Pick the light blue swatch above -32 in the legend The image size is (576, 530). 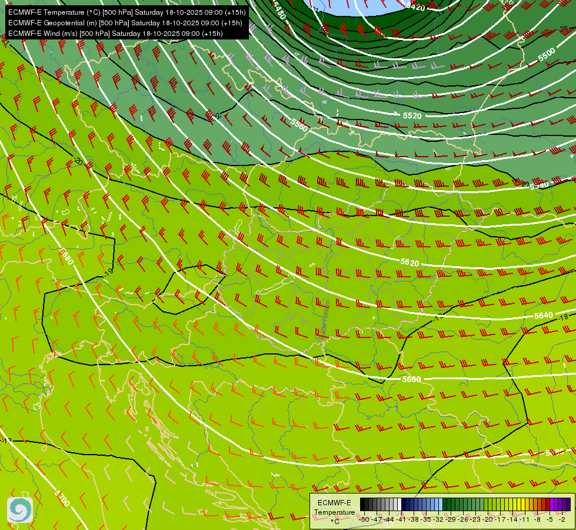coord(441,504)
